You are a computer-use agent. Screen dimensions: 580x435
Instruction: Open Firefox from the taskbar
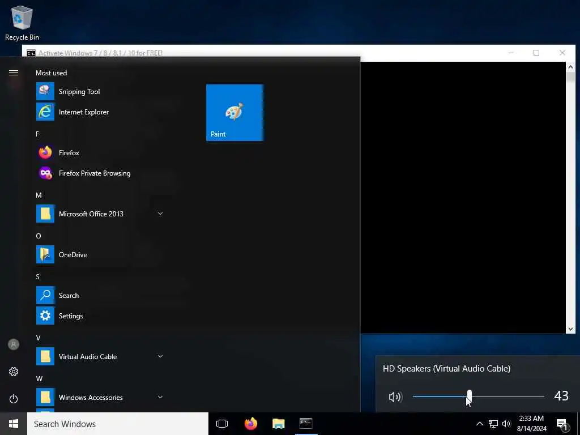[x=251, y=424]
